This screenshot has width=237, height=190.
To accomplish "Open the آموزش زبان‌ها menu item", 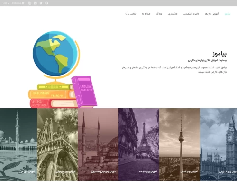I will coord(212,14).
